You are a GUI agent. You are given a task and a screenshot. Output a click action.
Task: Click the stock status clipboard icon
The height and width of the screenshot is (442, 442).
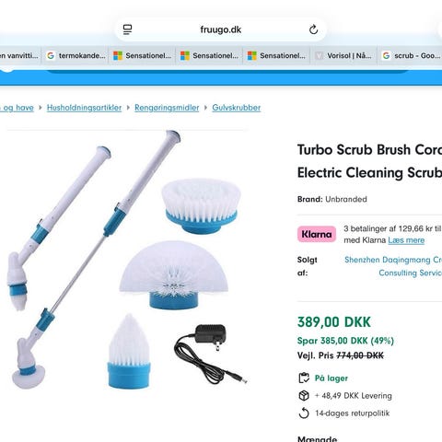[304, 378]
